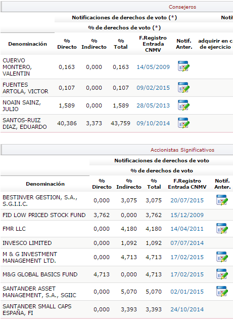
Task: Select the INVESCO LIMITED shareholder name
Action: 27,243
